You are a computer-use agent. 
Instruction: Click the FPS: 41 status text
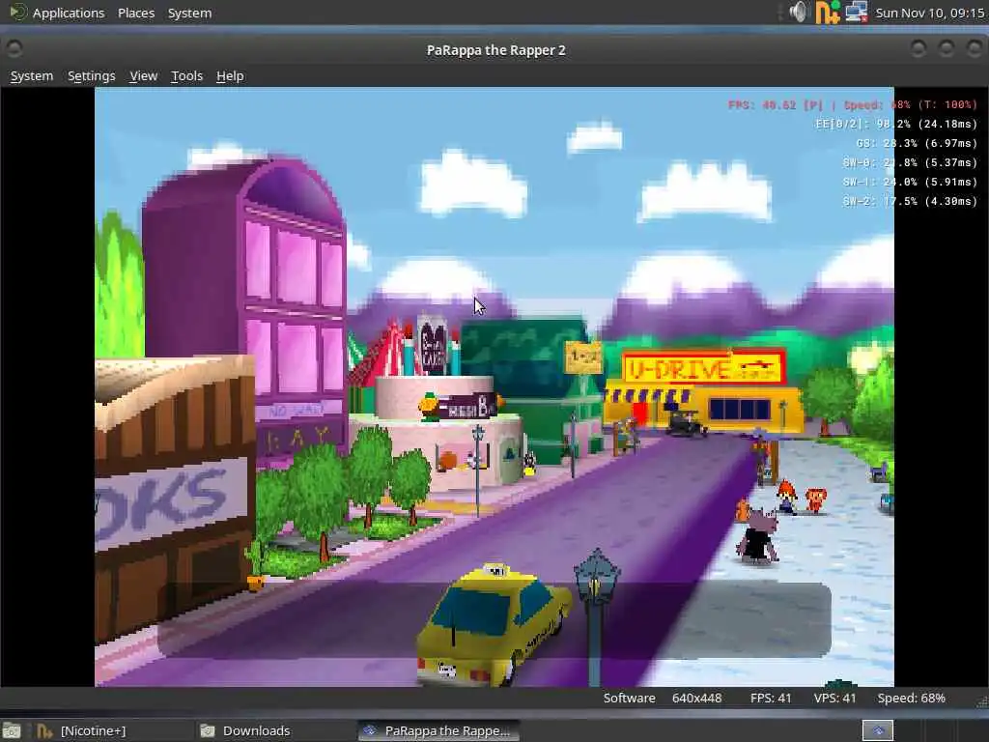(x=770, y=698)
